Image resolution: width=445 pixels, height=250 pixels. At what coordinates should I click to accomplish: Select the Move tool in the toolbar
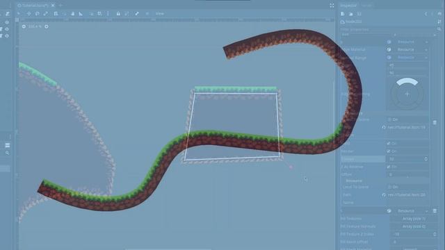tap(29, 14)
